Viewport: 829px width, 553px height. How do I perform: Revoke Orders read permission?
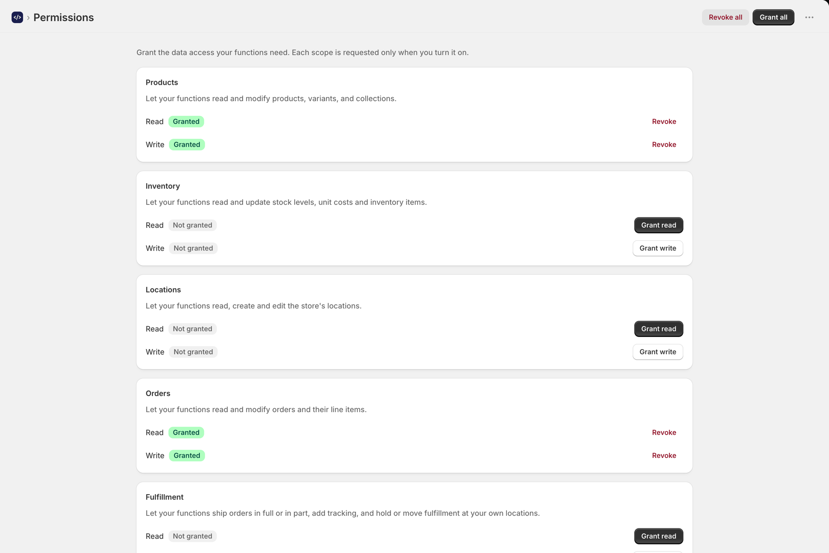tap(664, 432)
